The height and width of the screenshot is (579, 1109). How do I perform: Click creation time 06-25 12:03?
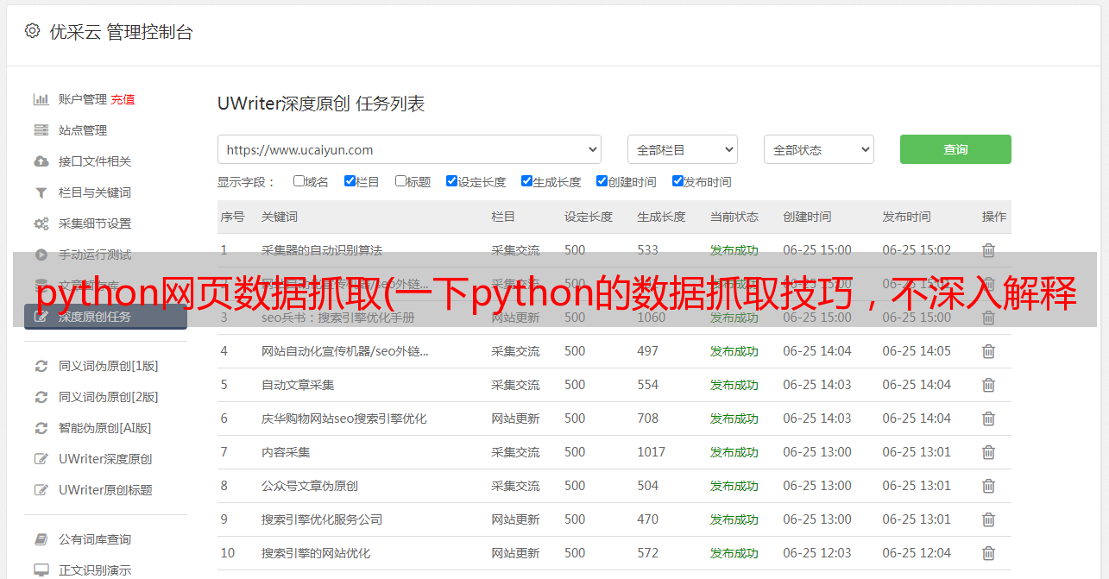pos(817,553)
